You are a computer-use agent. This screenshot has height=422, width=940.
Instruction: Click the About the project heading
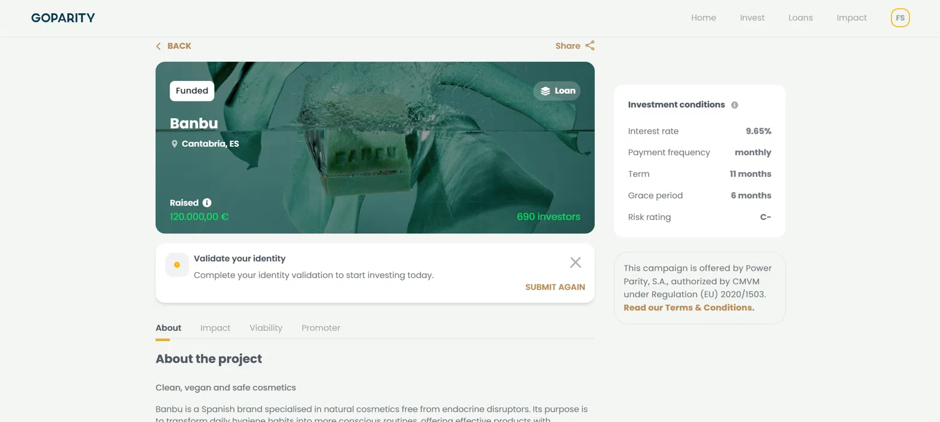coord(209,359)
